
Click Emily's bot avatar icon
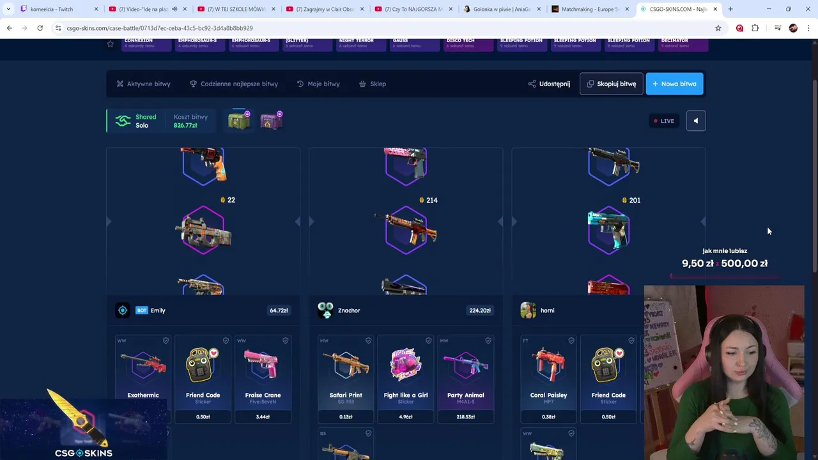[x=123, y=310]
